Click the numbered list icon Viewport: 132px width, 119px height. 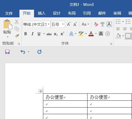point(128,21)
